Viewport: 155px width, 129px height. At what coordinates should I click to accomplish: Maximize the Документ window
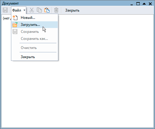point(138,4)
